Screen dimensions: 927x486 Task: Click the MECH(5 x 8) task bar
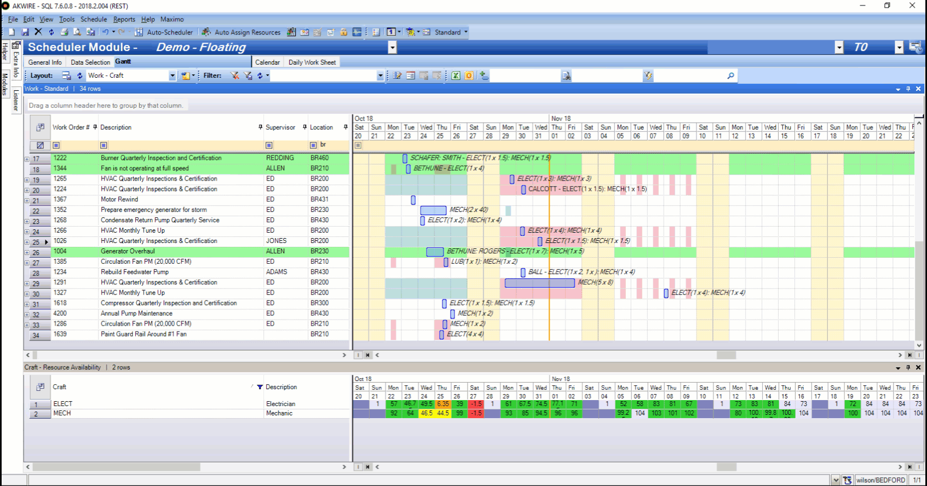coord(540,283)
